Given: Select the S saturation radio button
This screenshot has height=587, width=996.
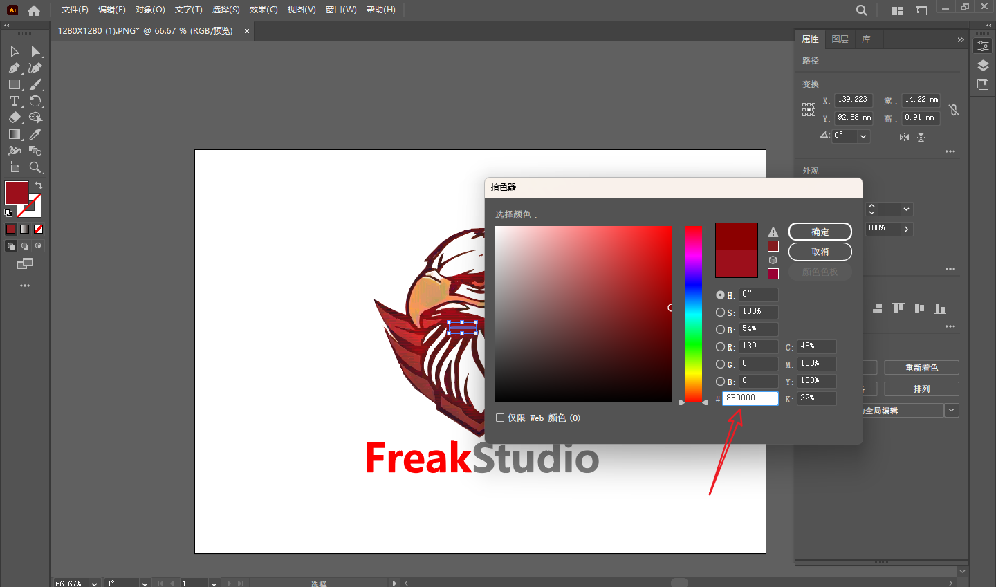Looking at the screenshot, I should 720,312.
